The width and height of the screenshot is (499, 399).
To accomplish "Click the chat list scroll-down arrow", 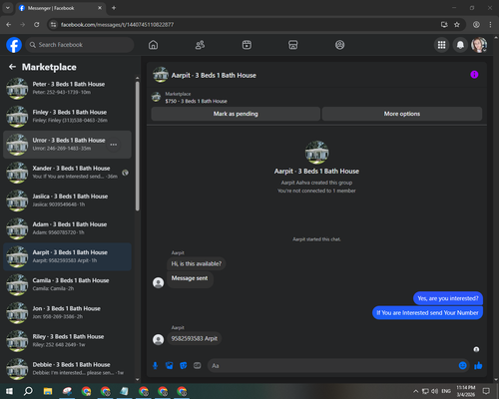I will [138, 379].
